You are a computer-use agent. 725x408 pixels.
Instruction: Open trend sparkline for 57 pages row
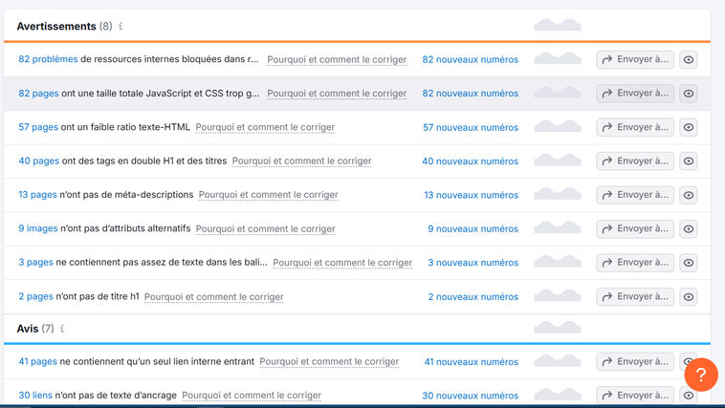pos(557,127)
